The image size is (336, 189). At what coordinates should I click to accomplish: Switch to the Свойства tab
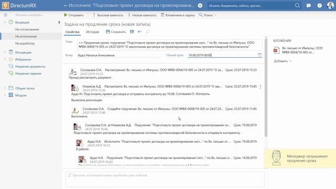[x=72, y=32]
